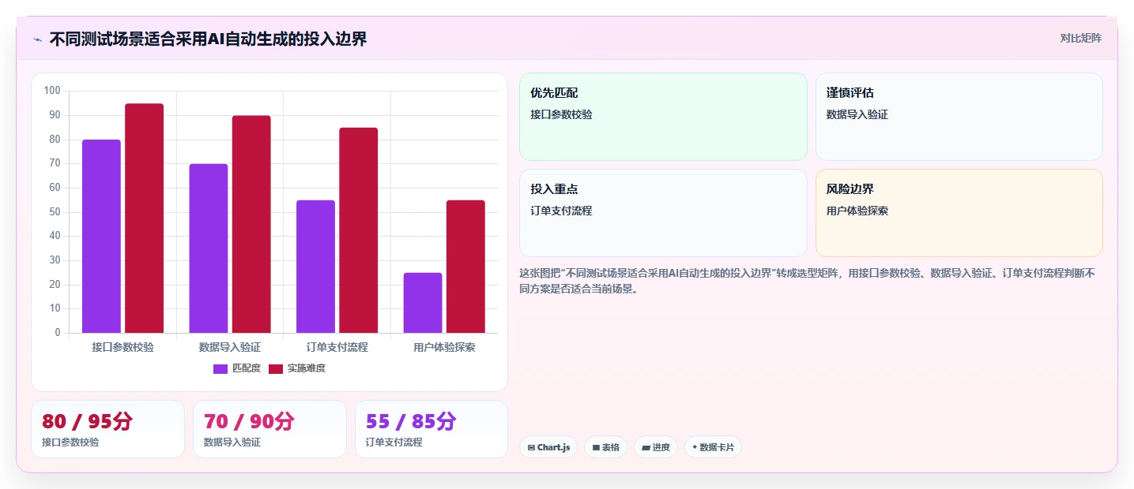This screenshot has height=489, width=1134.
Task: Click the 进度 tag chip
Action: click(656, 447)
